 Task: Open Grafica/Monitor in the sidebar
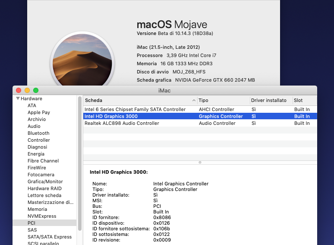(45, 181)
